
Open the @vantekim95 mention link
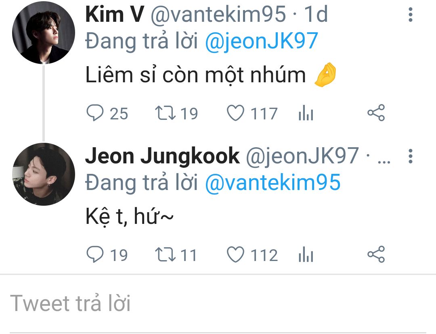tap(272, 183)
